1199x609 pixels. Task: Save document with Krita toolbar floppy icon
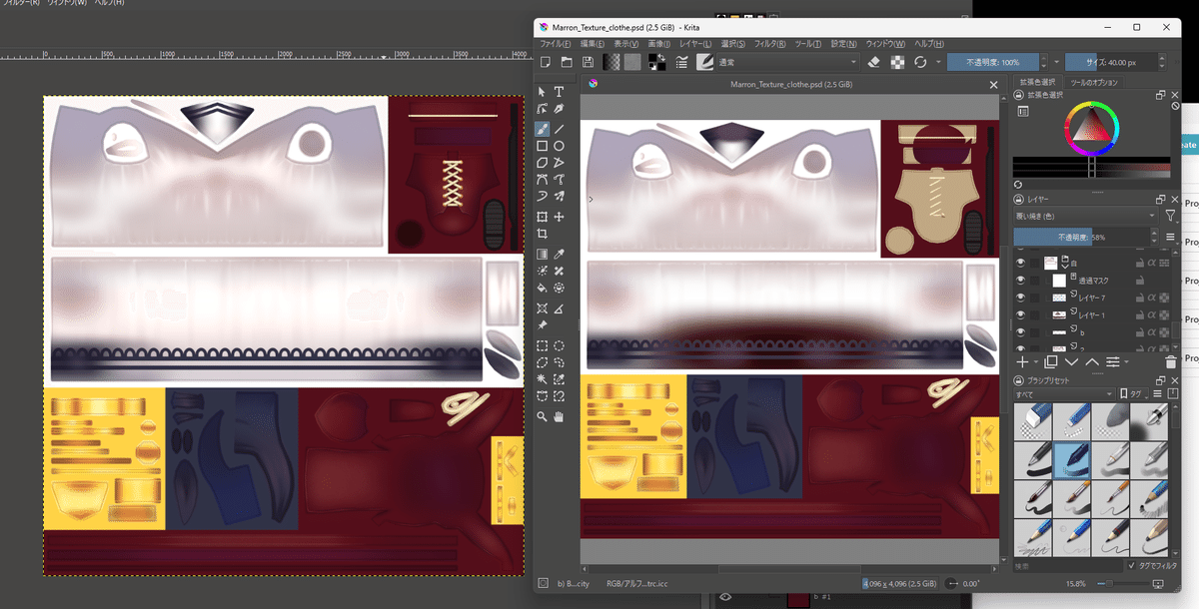click(x=588, y=62)
